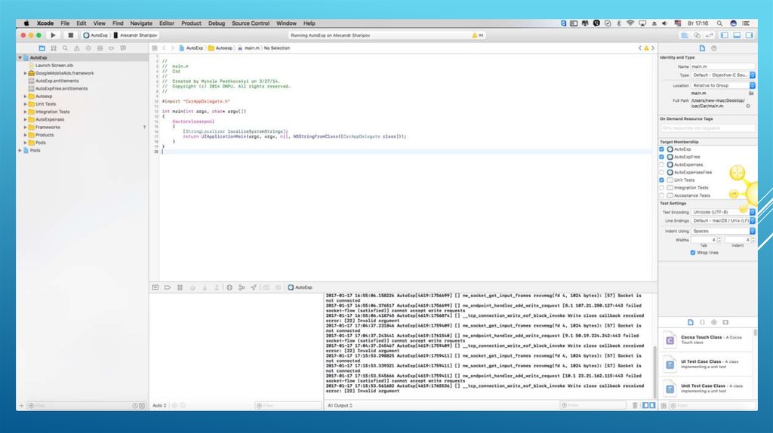This screenshot has height=433, width=773.
Task: Click the On Demand Resource Tags field
Action: [706, 128]
